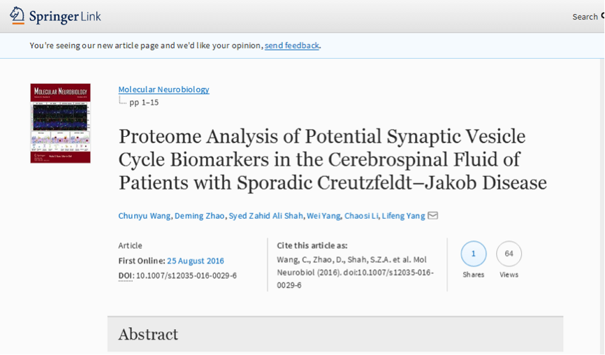View author Chaosi Li details
Viewport: 605px width, 355px height.
(361, 215)
